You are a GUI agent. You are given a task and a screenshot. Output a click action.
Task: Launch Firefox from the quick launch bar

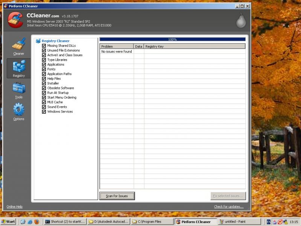tap(36, 222)
